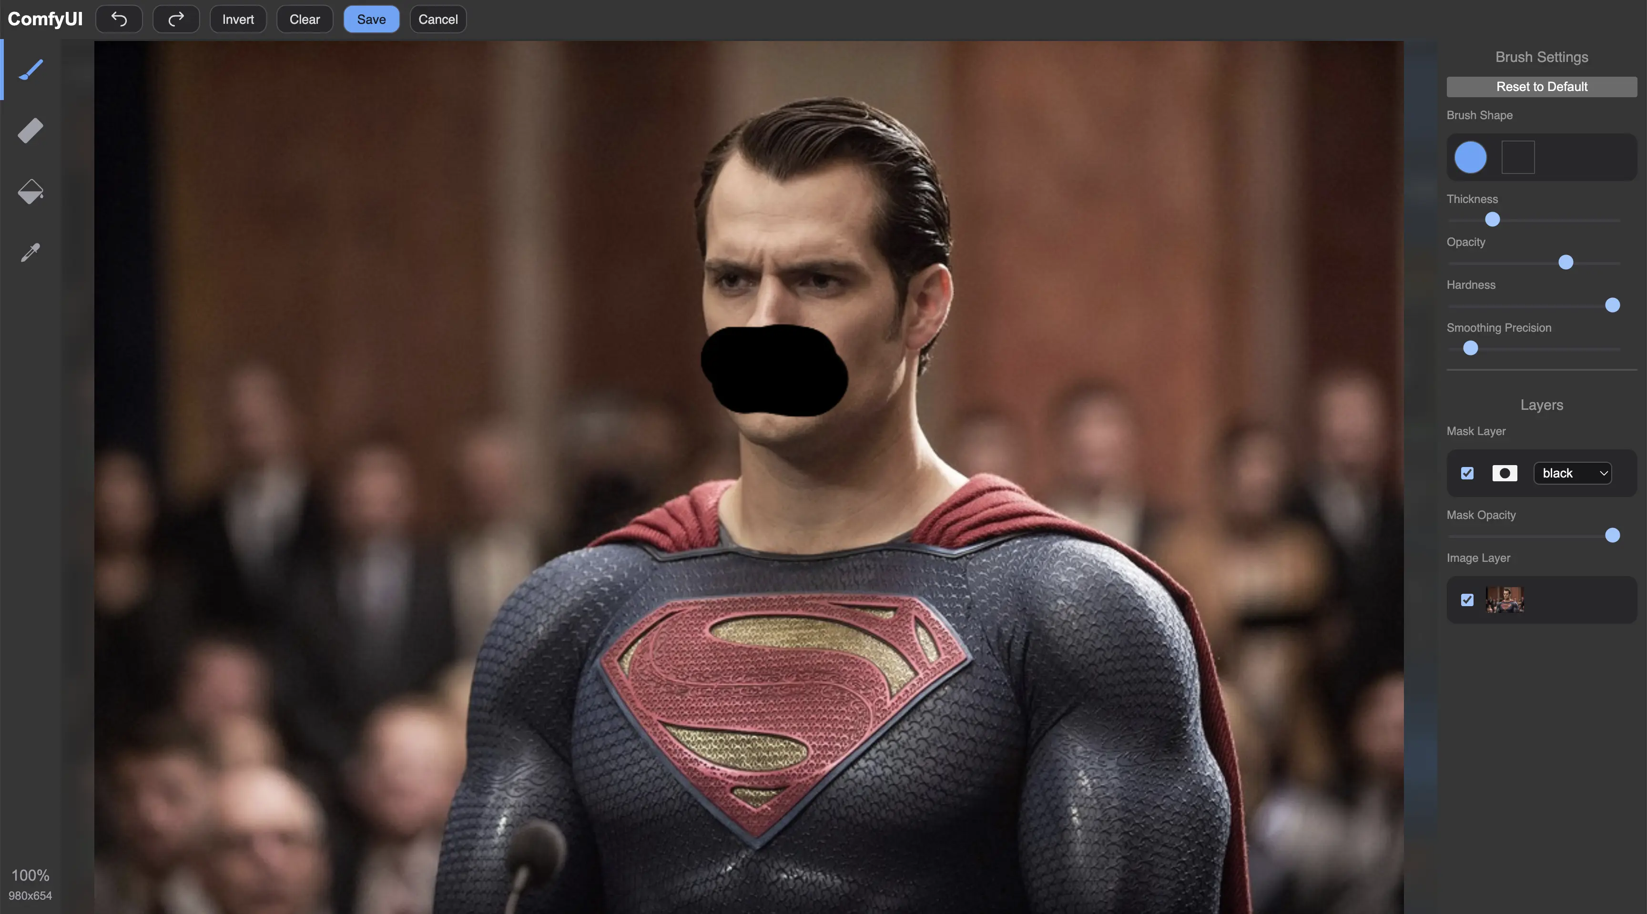Toggle Image Layer visibility checkbox

click(1467, 599)
